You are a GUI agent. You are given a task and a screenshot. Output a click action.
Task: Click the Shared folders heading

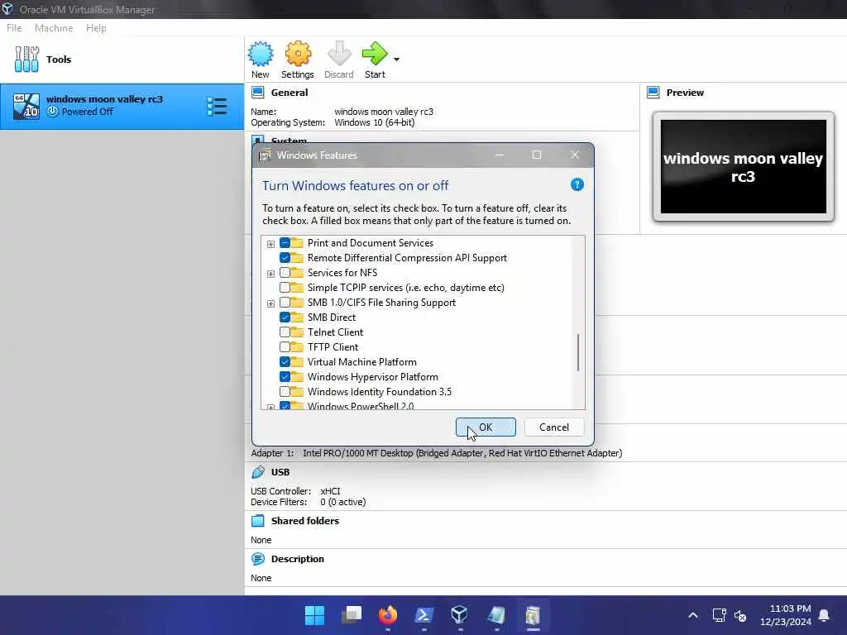pyautogui.click(x=305, y=521)
